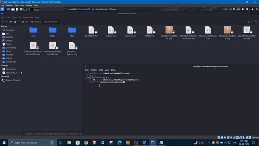Open Thunar File menu
Image resolution: width=259 pixels, height=146 pixels.
3,17
